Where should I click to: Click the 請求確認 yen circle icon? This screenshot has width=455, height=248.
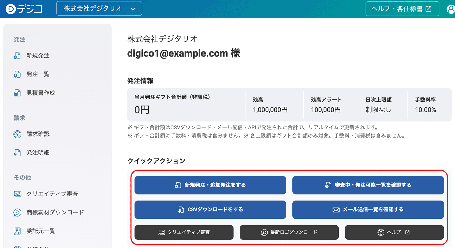[17, 134]
